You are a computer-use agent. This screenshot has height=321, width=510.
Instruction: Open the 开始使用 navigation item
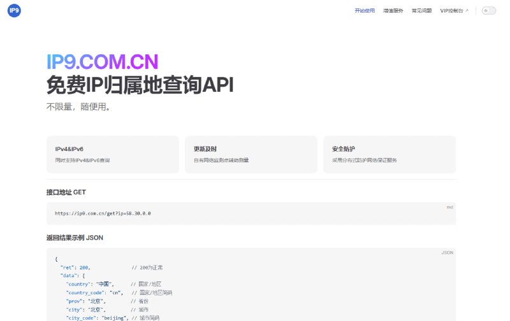[x=365, y=11]
